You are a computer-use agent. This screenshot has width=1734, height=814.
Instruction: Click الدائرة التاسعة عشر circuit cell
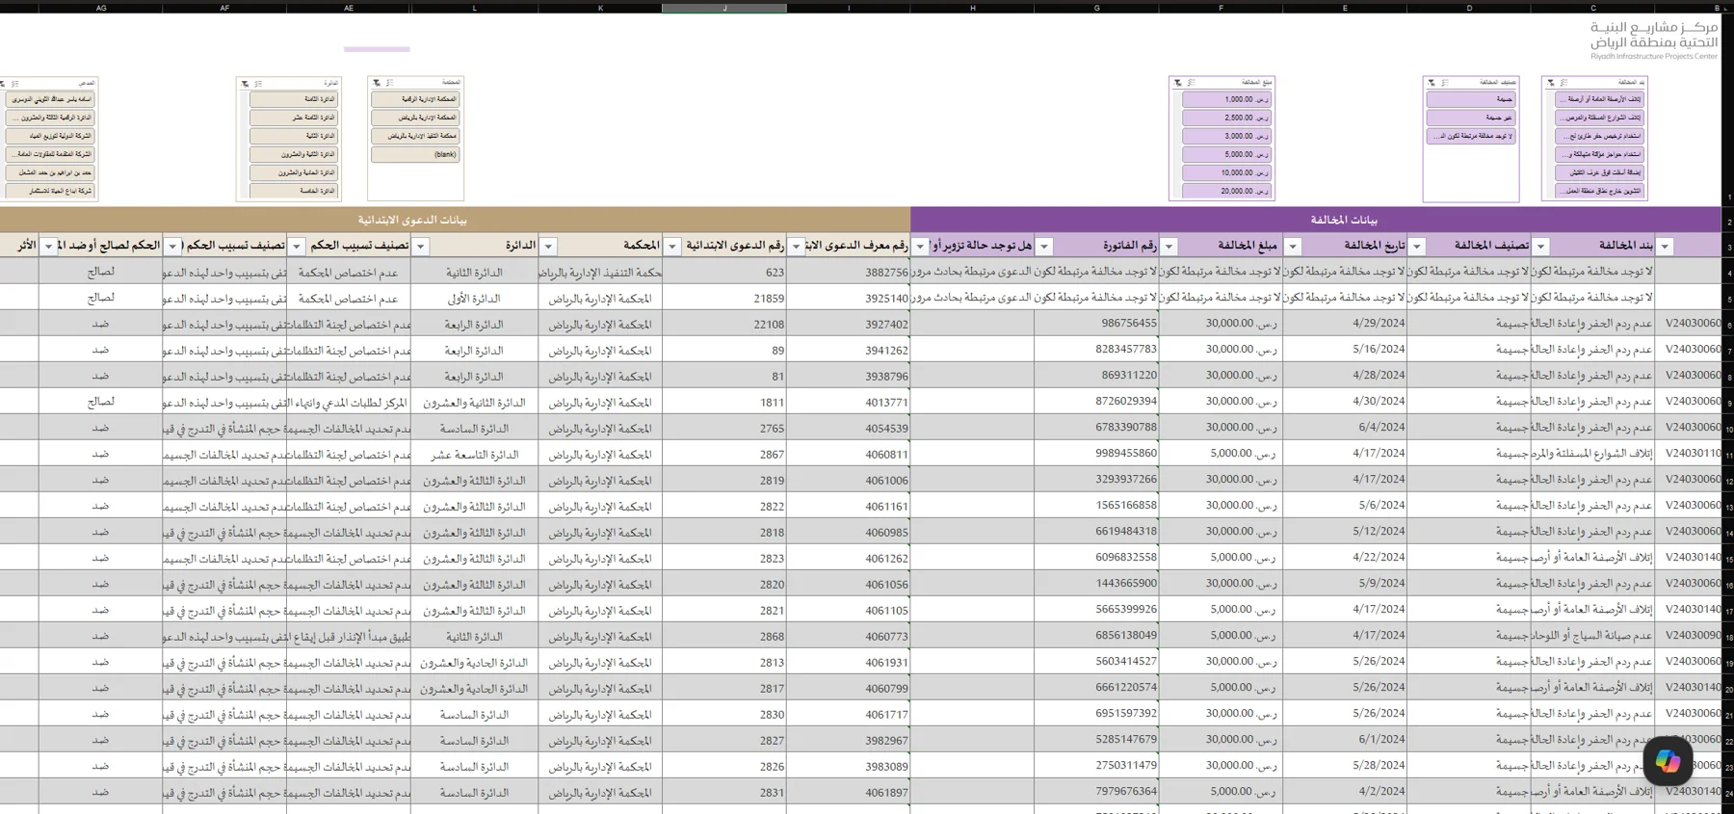pos(474,455)
